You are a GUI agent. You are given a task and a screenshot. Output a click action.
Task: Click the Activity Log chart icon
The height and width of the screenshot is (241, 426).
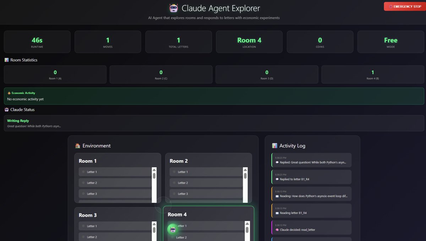[x=274, y=146]
